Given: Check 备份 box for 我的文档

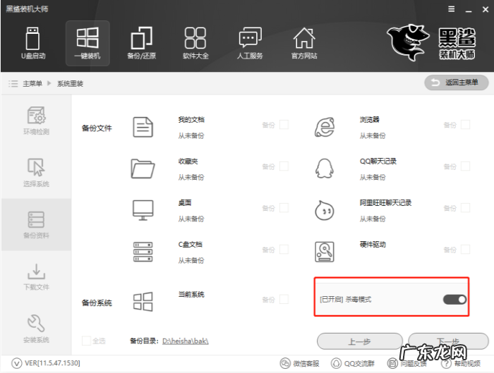Looking at the screenshot, I should click(284, 125).
